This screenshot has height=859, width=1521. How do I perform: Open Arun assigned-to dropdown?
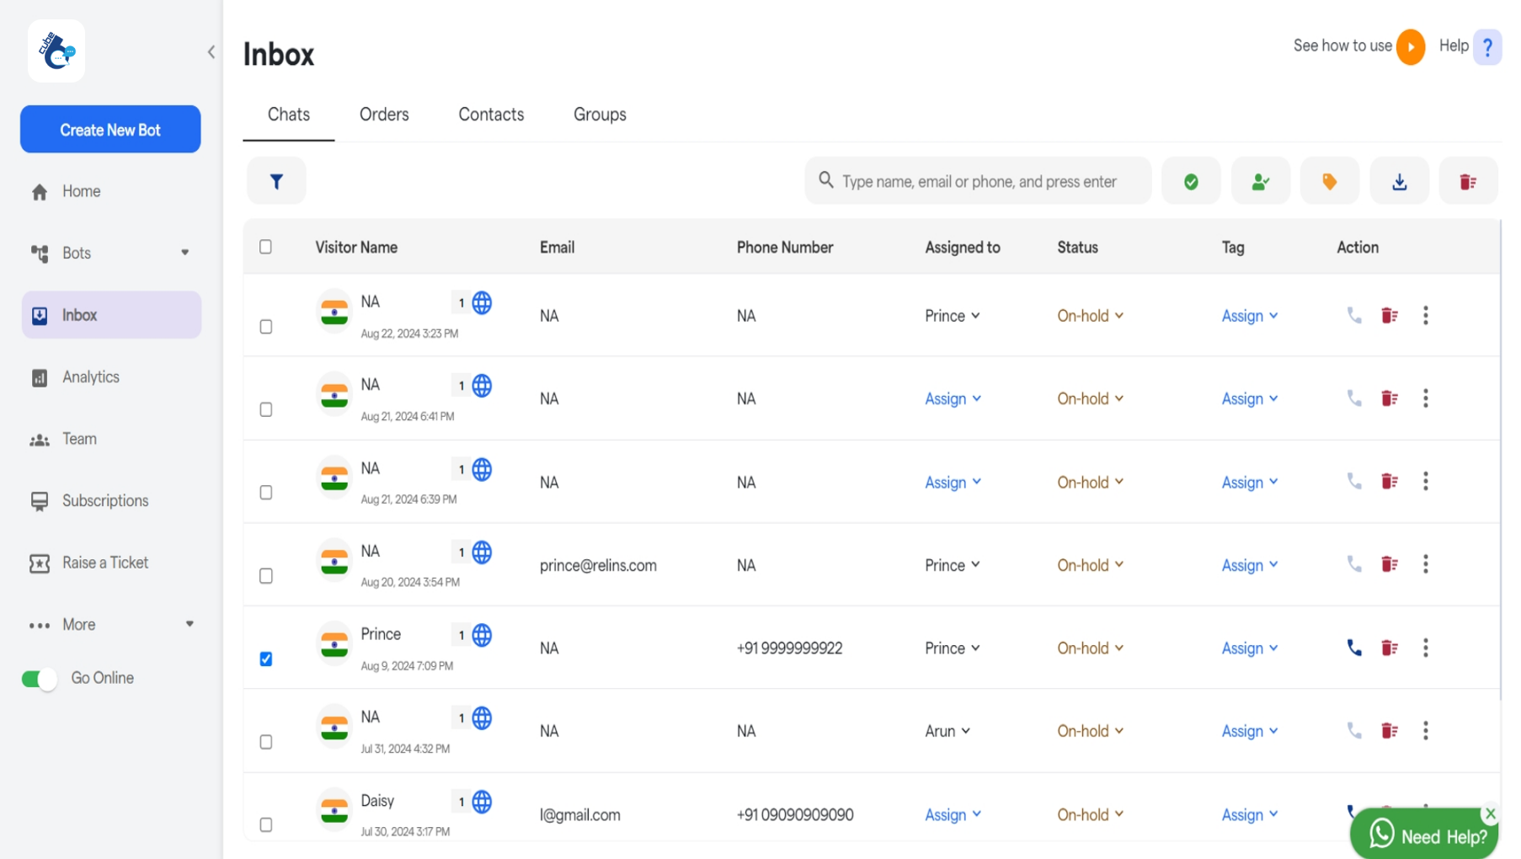[947, 731]
